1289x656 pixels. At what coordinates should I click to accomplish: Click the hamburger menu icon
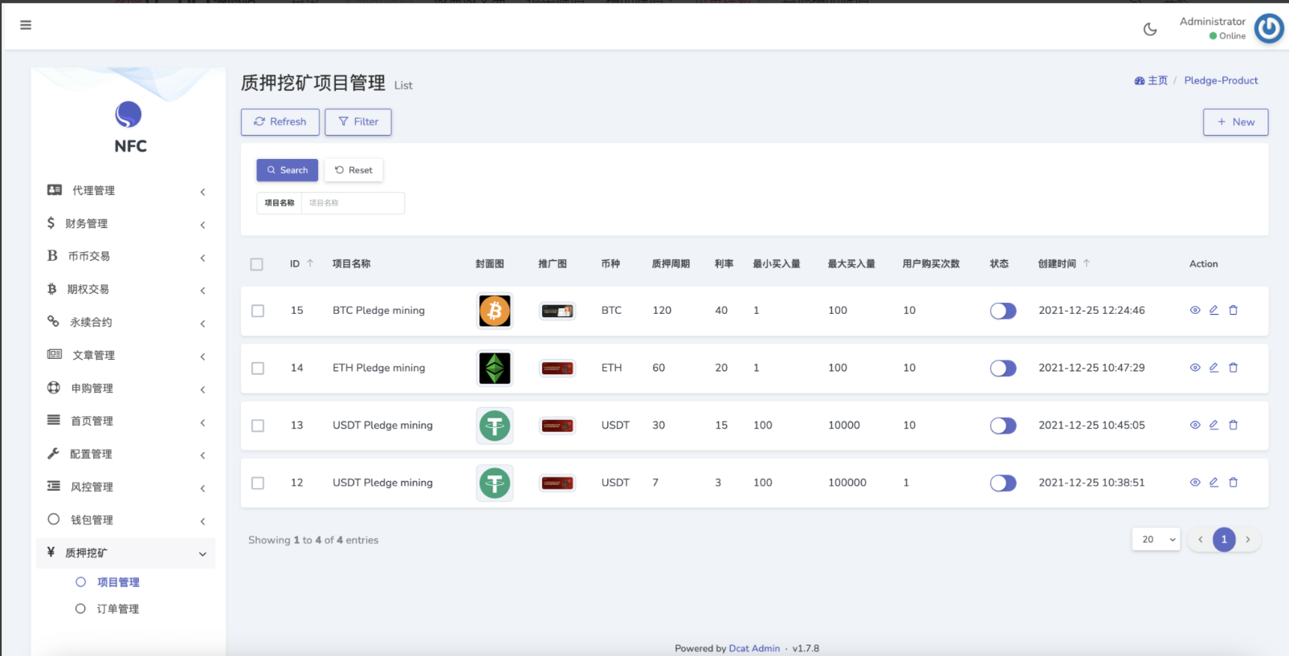pyautogui.click(x=26, y=25)
